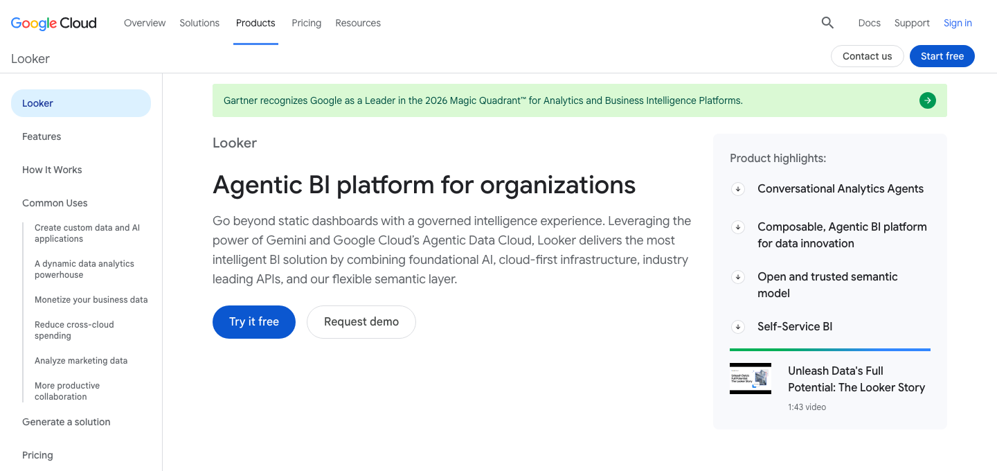Expand the Resources navigation menu
Image resolution: width=997 pixels, height=471 pixels.
click(x=358, y=23)
